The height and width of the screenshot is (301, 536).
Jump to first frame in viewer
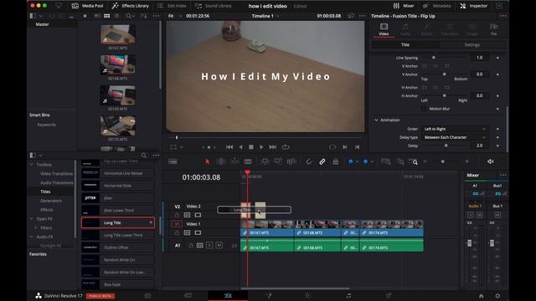[229, 147]
